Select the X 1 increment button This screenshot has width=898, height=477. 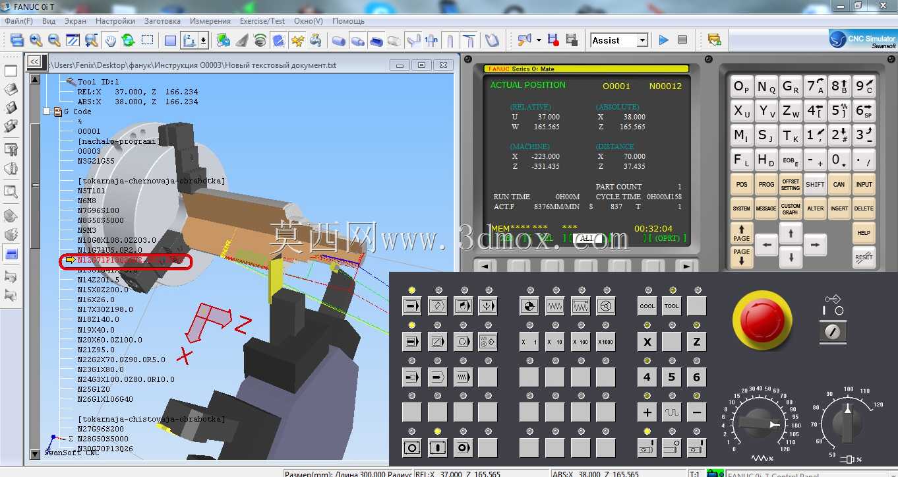[x=529, y=342]
